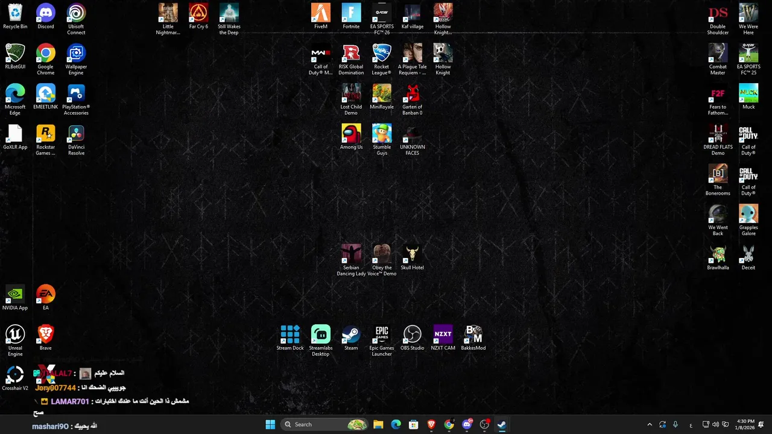This screenshot has height=434, width=772.
Task: Select the Microsoft Edge desktop icon
Action: tap(15, 99)
